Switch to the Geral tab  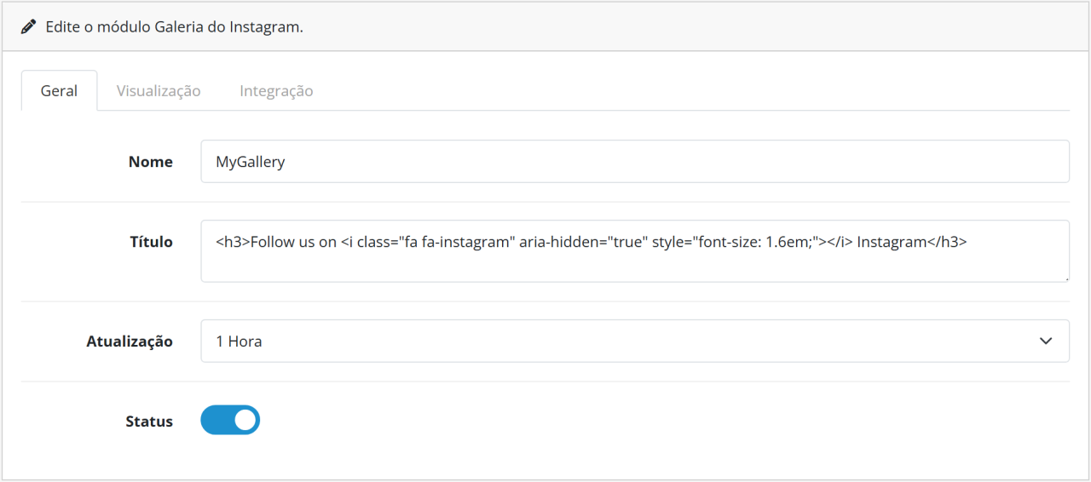coord(59,90)
